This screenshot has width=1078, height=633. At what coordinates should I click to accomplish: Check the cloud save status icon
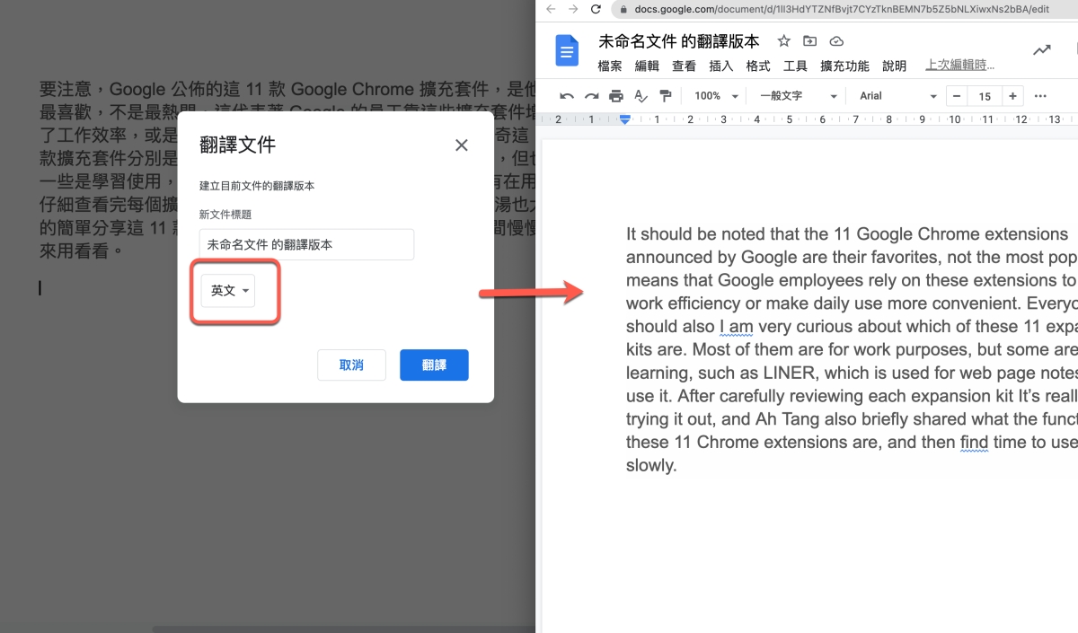click(836, 41)
